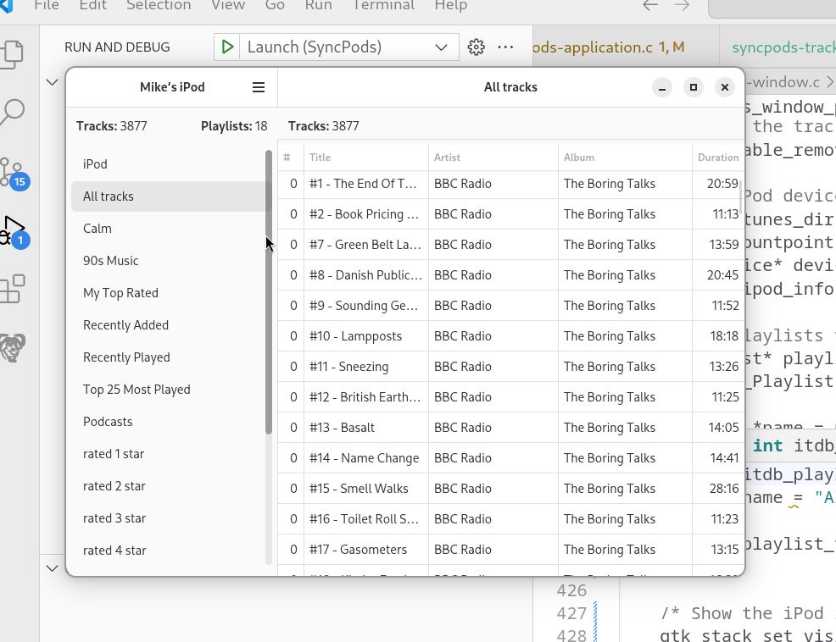
Task: Close the SyncPods window
Action: tap(725, 87)
